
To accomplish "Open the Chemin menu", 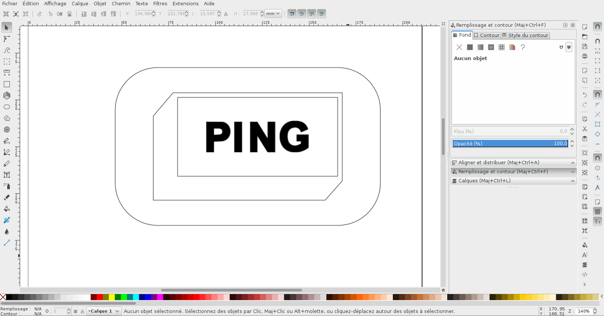I will (121, 4).
